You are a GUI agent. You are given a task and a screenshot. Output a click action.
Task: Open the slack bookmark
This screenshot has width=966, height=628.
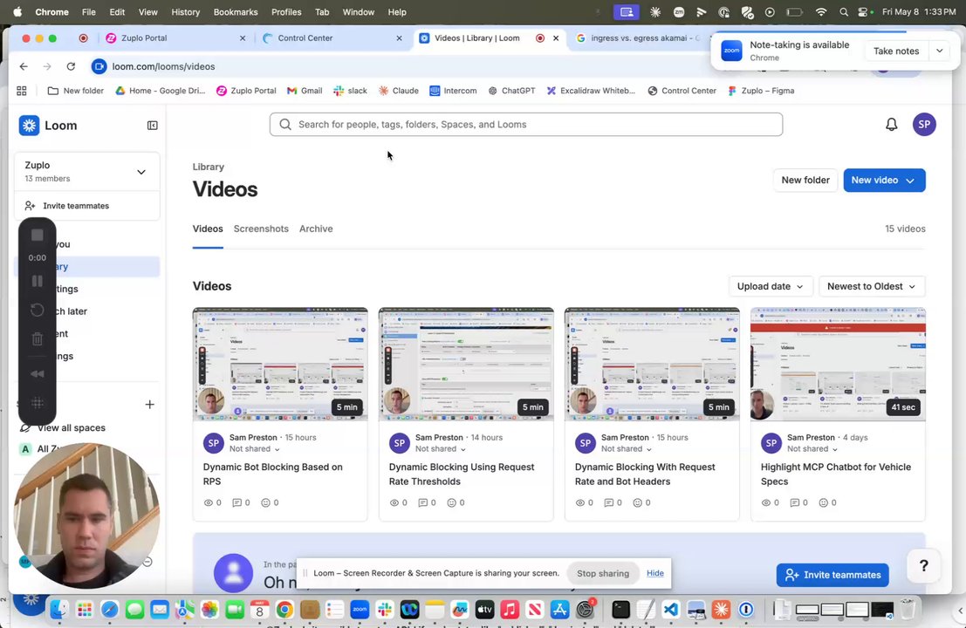click(350, 91)
